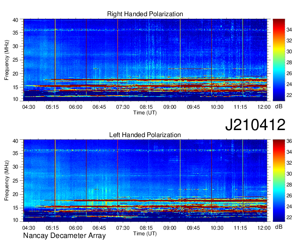The width and height of the screenshot is (297, 241).
Task: Click the 40 frequency tick on top plot
Action: (x=15, y=20)
